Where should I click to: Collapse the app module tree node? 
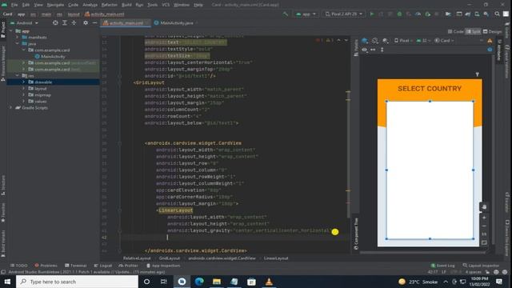pos(11,31)
